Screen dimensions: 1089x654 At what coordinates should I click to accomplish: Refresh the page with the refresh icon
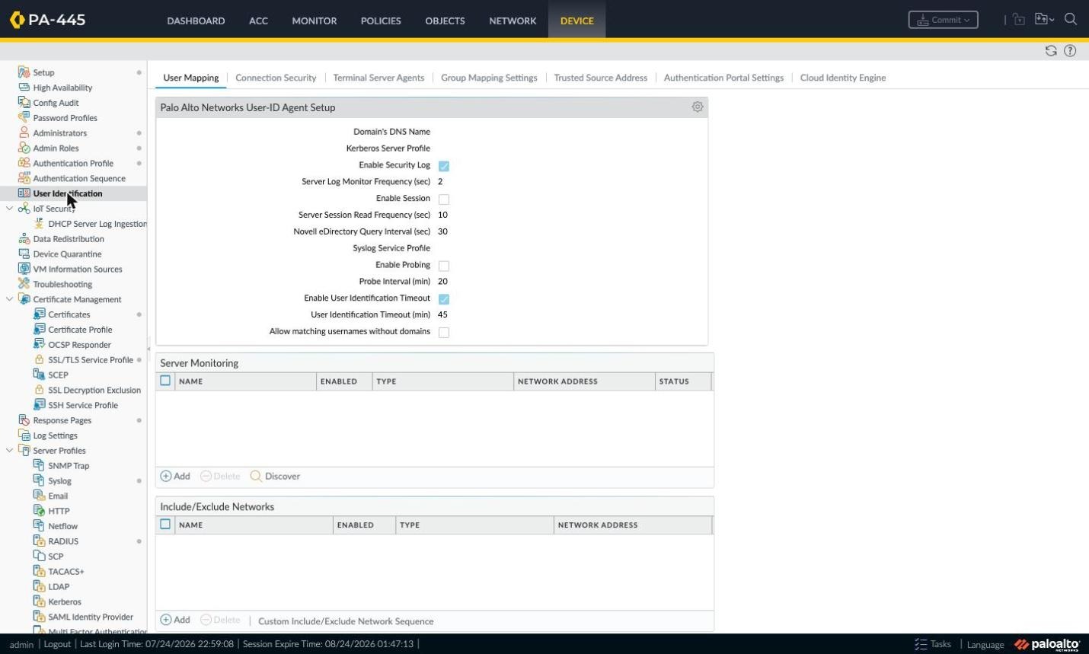[x=1051, y=51]
